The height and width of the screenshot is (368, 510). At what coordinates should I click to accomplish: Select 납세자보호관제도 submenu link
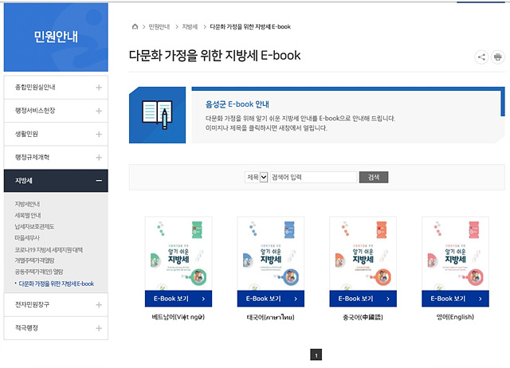pos(34,226)
